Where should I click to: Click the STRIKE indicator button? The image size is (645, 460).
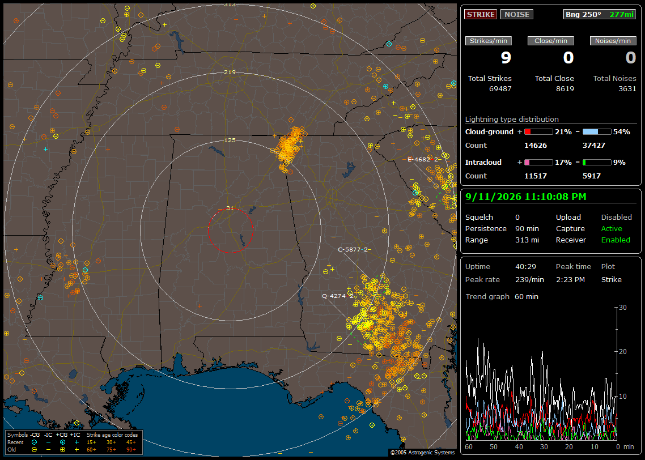coord(481,14)
